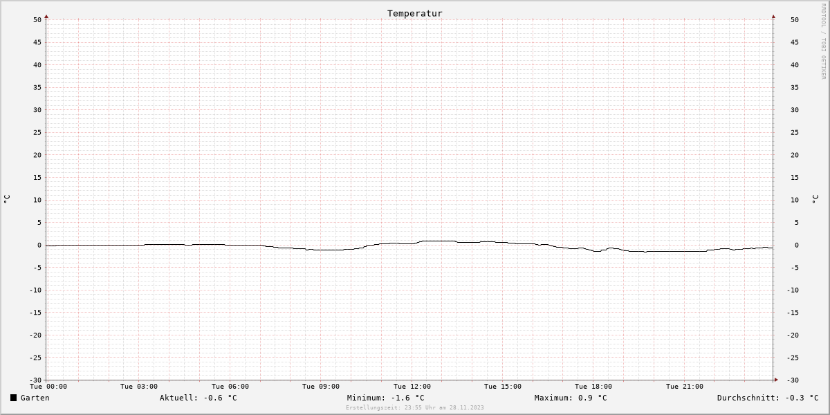830x415 pixels.
Task: Click the chart title Temperatur
Action: 414,13
